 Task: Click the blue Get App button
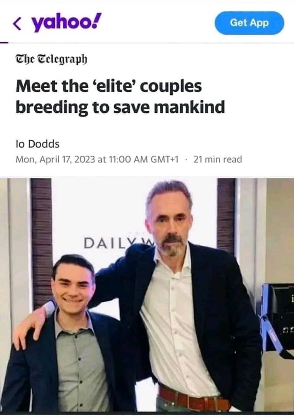(249, 23)
